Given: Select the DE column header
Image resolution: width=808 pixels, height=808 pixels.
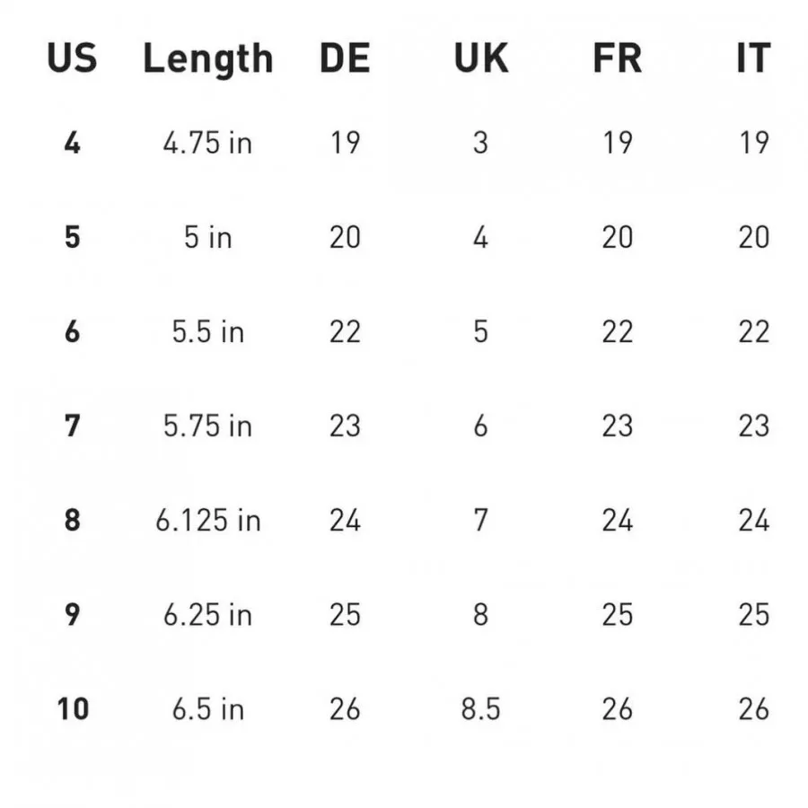Looking at the screenshot, I should [x=345, y=59].
